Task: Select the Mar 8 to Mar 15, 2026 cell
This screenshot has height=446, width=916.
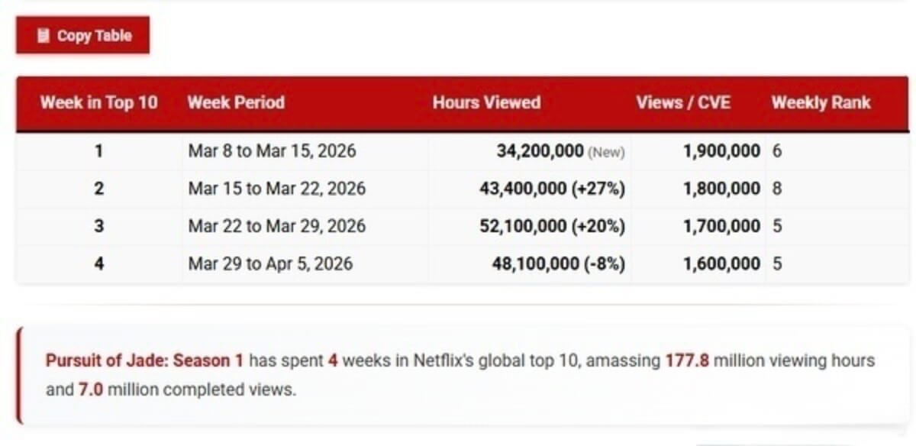Action: coord(272,151)
